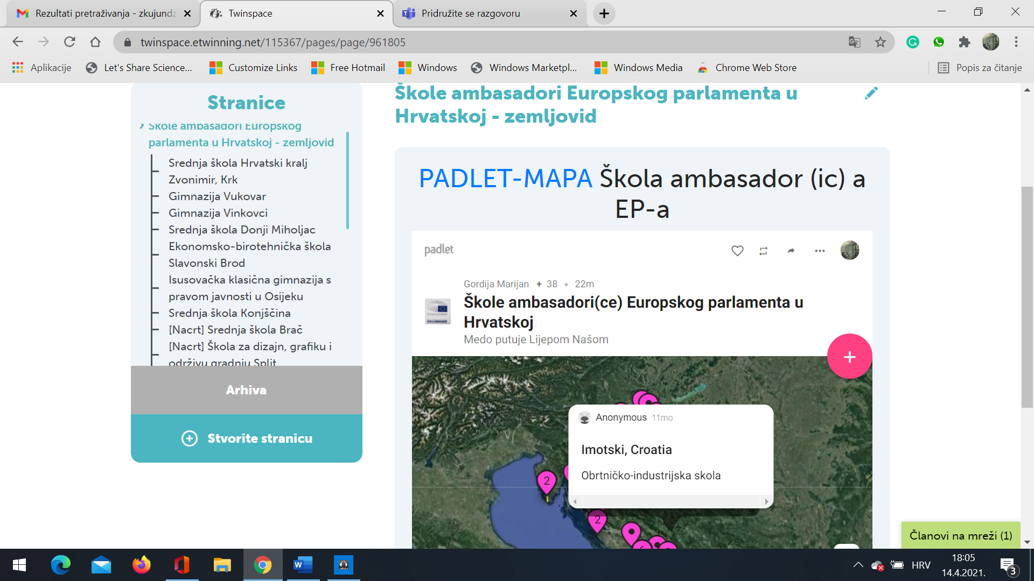Open Grammarly extension icon
The image size is (1034, 581).
913,42
